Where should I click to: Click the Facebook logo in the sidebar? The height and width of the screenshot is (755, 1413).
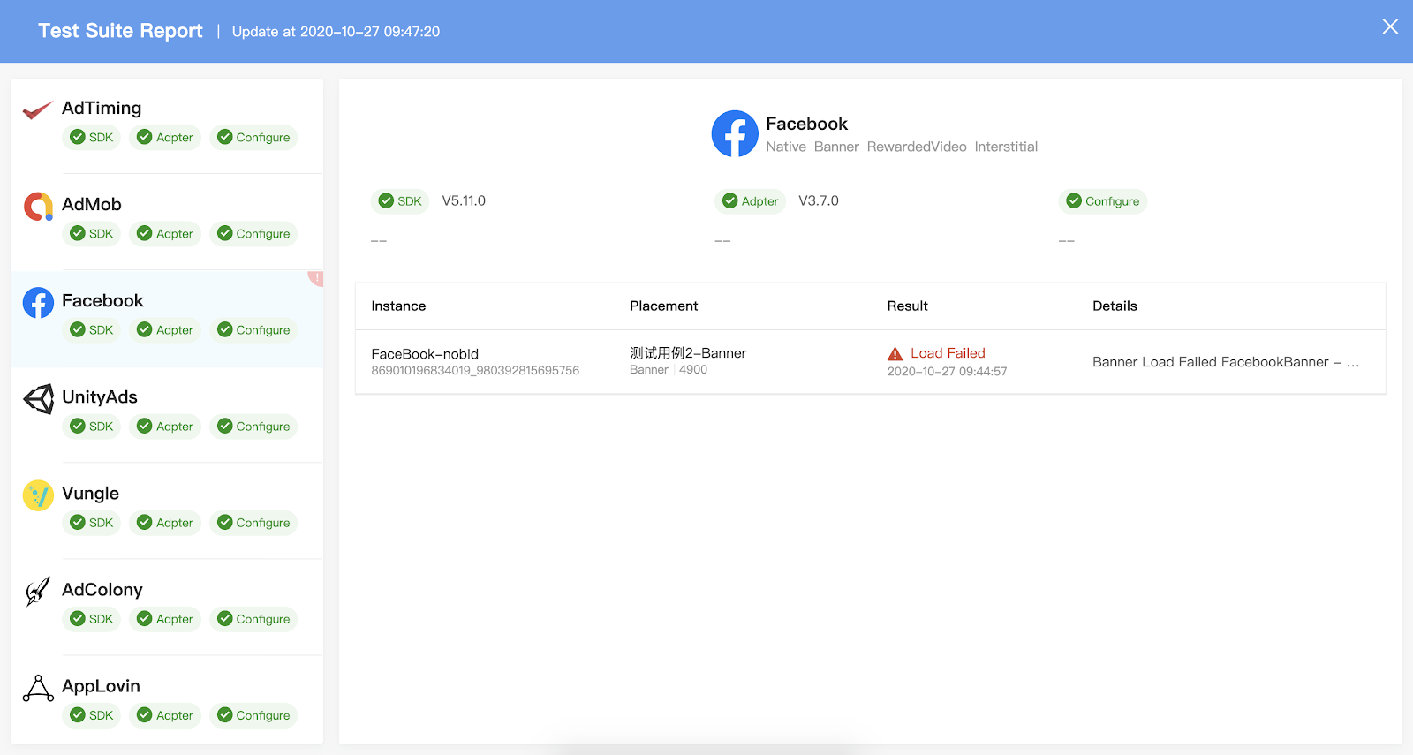pos(38,302)
